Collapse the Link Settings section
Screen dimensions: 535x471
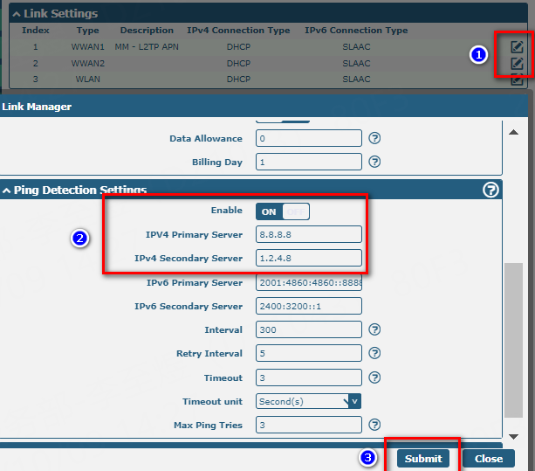16,14
